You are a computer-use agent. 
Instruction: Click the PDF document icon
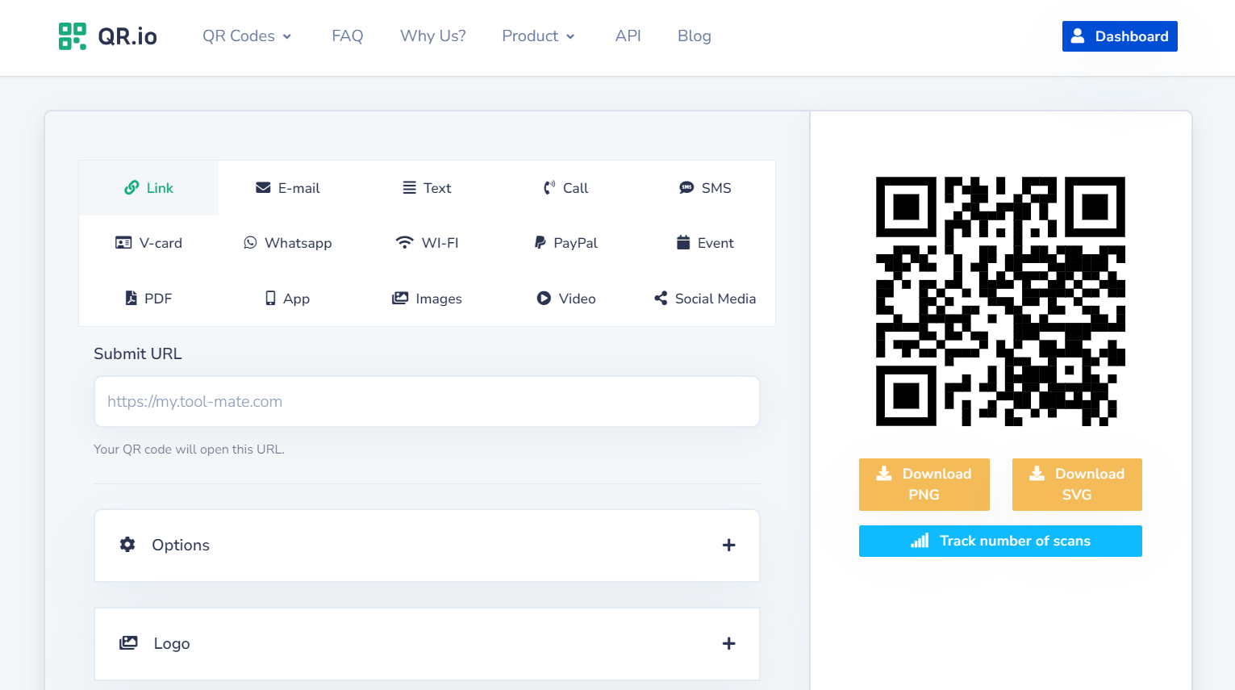(132, 298)
